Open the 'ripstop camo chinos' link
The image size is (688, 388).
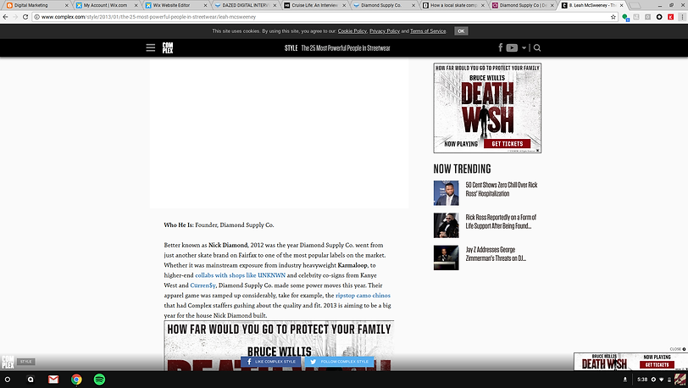[x=363, y=296]
